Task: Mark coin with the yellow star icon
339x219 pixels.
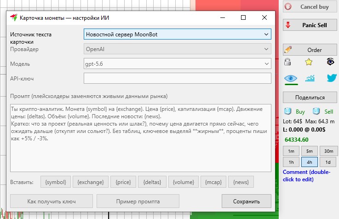Action: (x=309, y=62)
